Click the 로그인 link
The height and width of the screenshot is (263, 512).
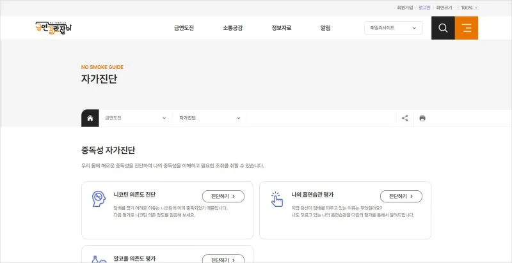click(424, 8)
